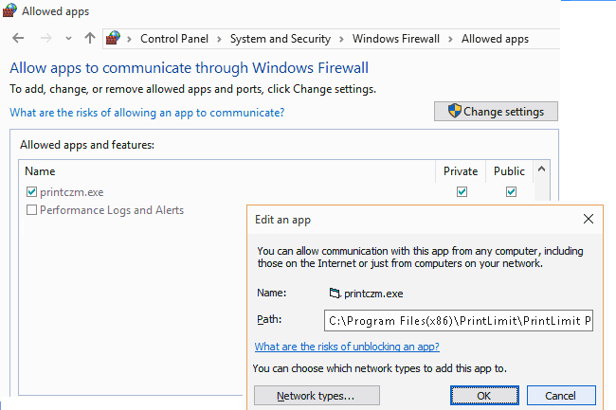616x410 pixels.
Task: Expand chevron after Windows Firewall breadcrumb
Action: point(450,39)
